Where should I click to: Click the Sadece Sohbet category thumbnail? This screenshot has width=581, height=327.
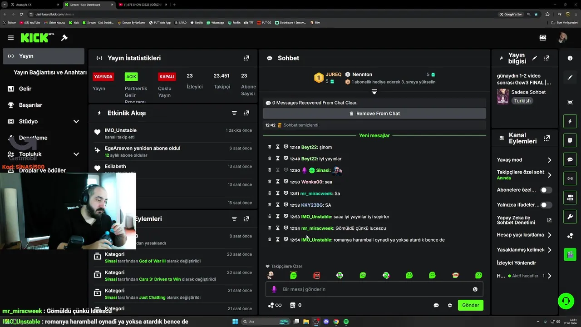[502, 96]
